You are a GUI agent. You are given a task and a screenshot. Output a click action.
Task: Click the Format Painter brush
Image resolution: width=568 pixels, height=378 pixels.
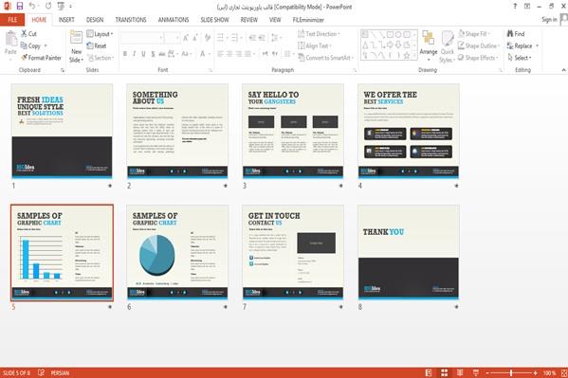41,58
